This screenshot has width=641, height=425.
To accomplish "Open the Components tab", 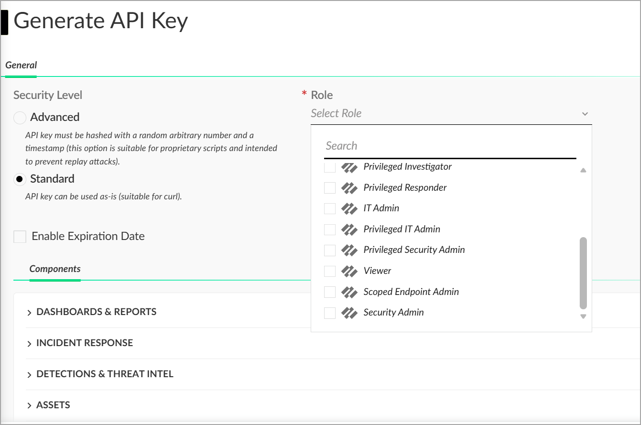I will (x=55, y=269).
